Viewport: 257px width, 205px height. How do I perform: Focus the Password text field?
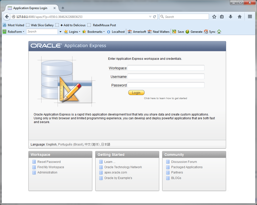point(166,85)
